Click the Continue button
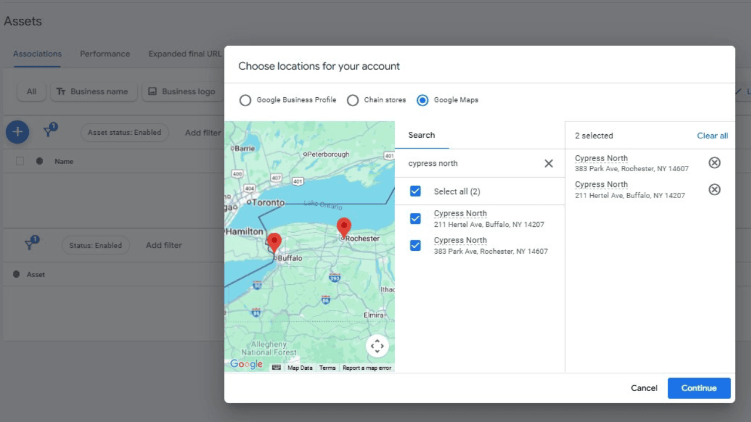 pyautogui.click(x=699, y=388)
